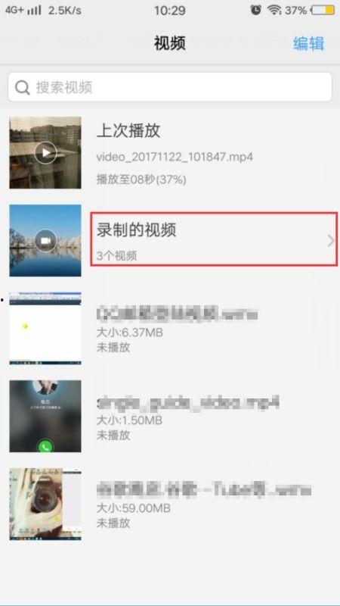The image size is (340, 606).
Task: Open last played video_20171122_101847.mp4 entry
Action: pos(175,157)
